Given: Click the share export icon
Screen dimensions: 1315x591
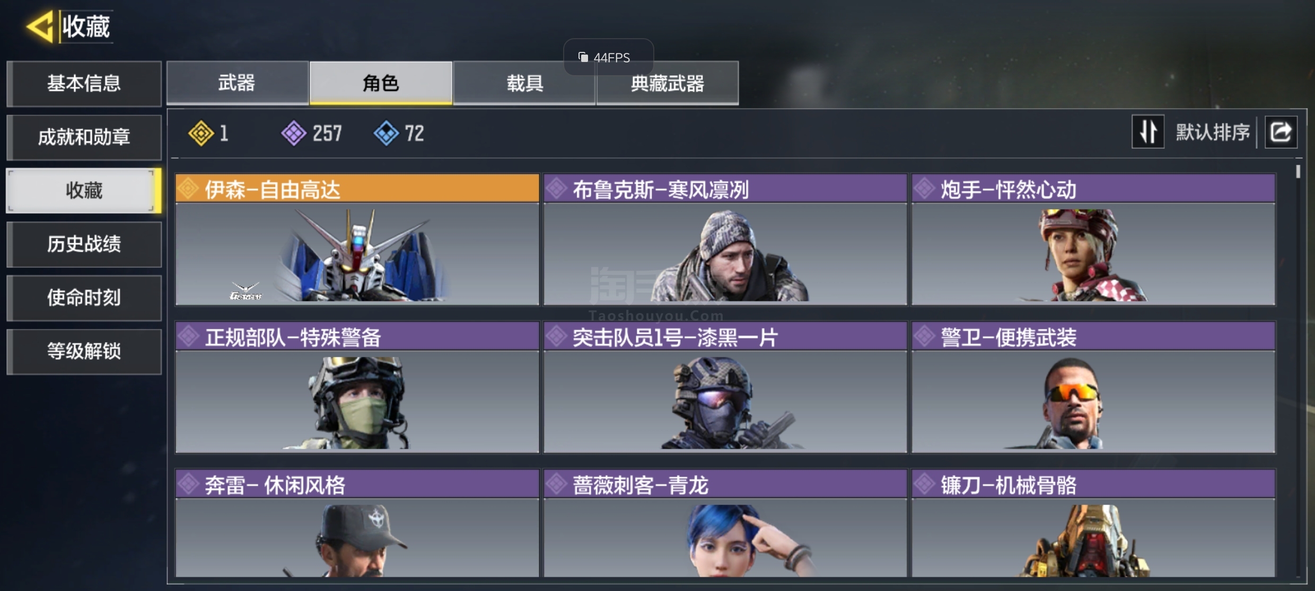Looking at the screenshot, I should point(1281,132).
